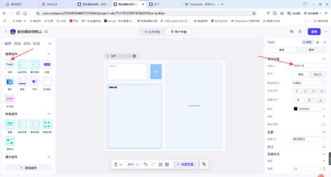Click the grid layout icon in bottom toolbar

pyautogui.click(x=167, y=165)
